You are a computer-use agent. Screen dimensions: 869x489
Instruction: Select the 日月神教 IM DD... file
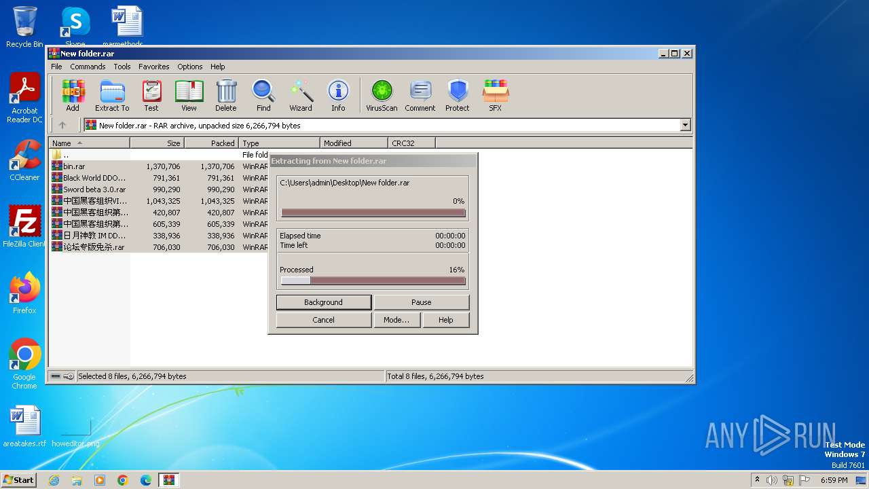tap(159, 236)
